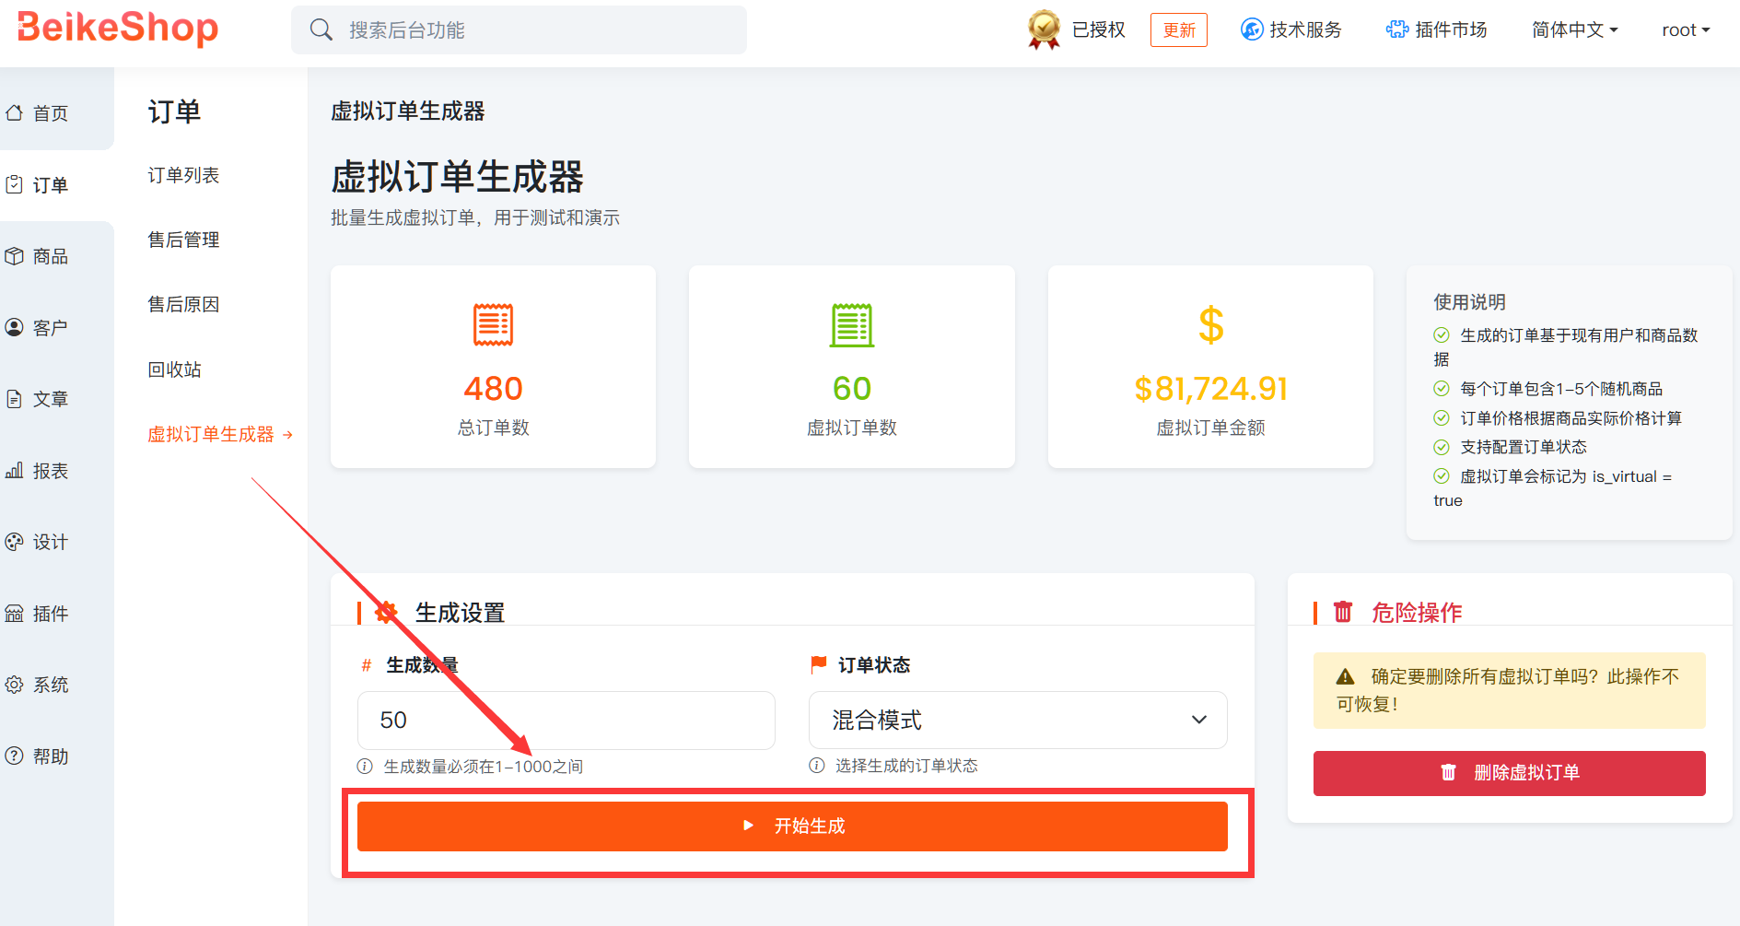1740x926 pixels.
Task: Open the 简体中文 language dropdown
Action: [1574, 30]
